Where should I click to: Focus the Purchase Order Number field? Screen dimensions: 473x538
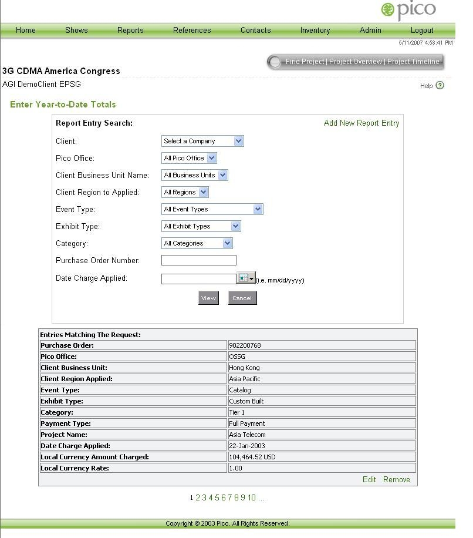click(x=199, y=260)
